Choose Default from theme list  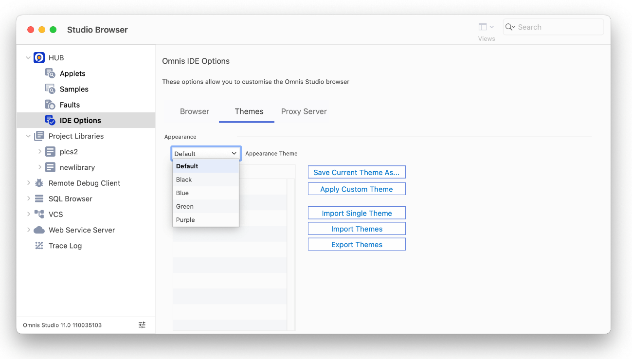[206, 166]
